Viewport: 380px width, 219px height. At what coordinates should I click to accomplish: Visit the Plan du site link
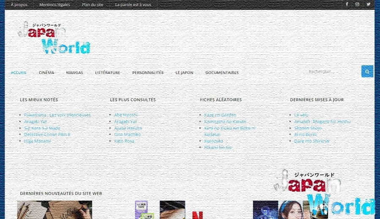[92, 5]
